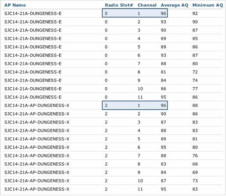The width and height of the screenshot is (226, 196).
Task: Select DUNGENESS-E channel 7 row
Action: [112, 64]
